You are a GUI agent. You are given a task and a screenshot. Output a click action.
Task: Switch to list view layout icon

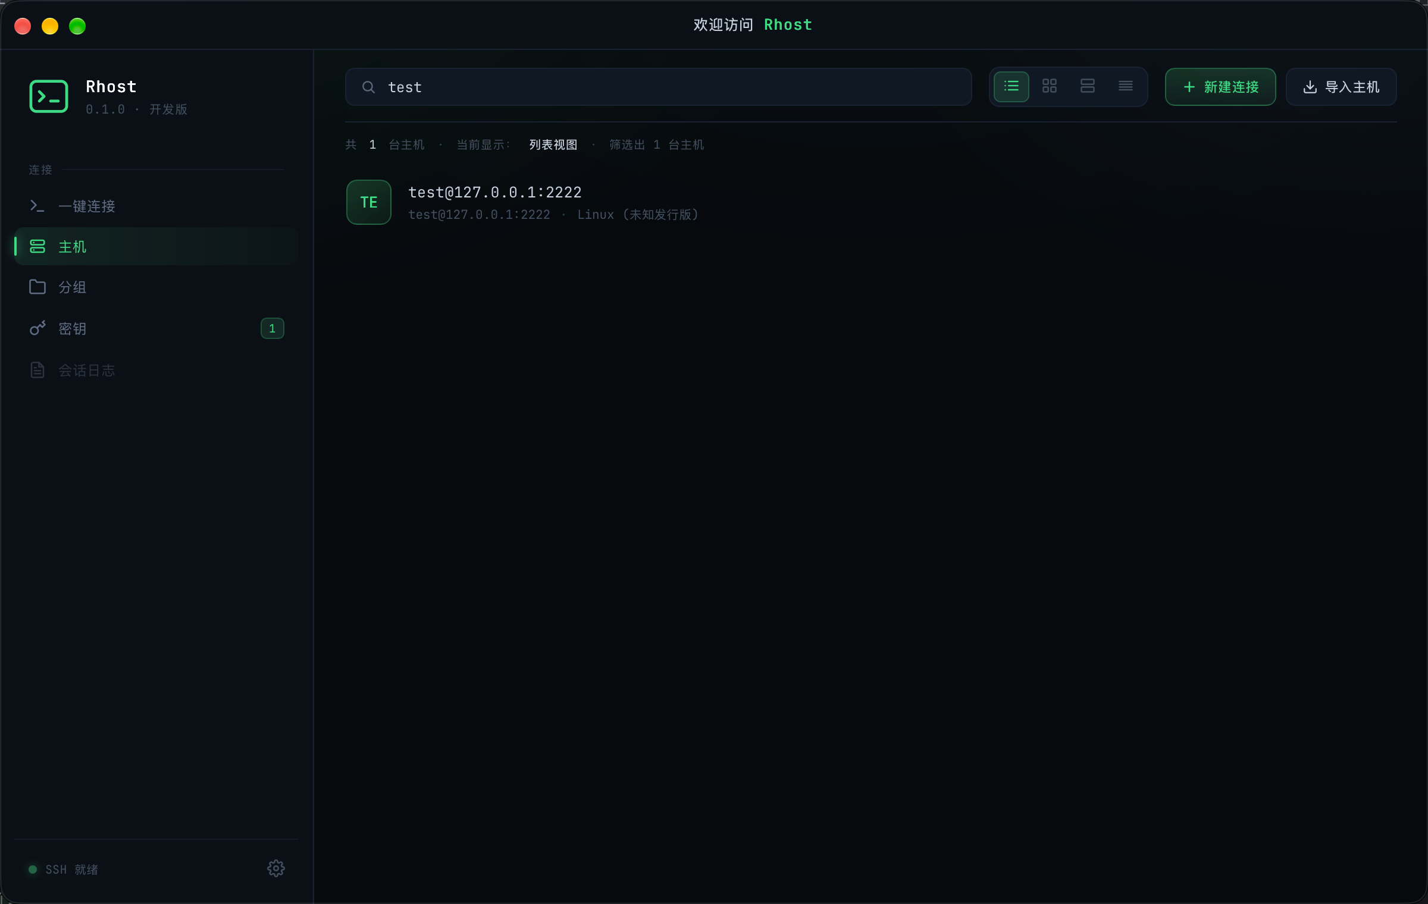[1011, 87]
